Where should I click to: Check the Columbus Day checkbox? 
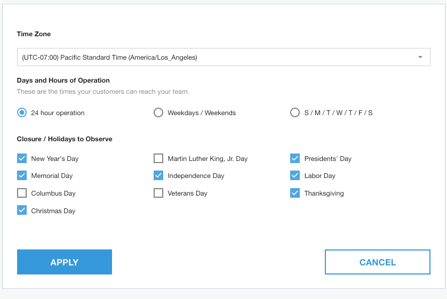(22, 193)
